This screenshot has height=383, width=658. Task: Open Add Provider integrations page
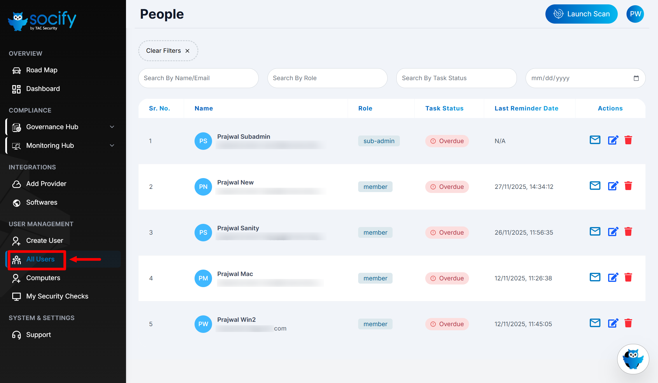pos(46,184)
